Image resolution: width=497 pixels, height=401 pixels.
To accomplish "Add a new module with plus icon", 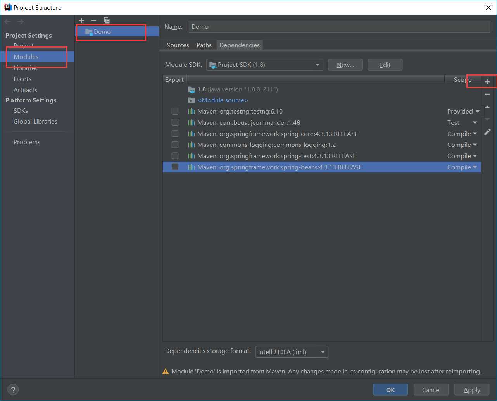I will point(81,20).
